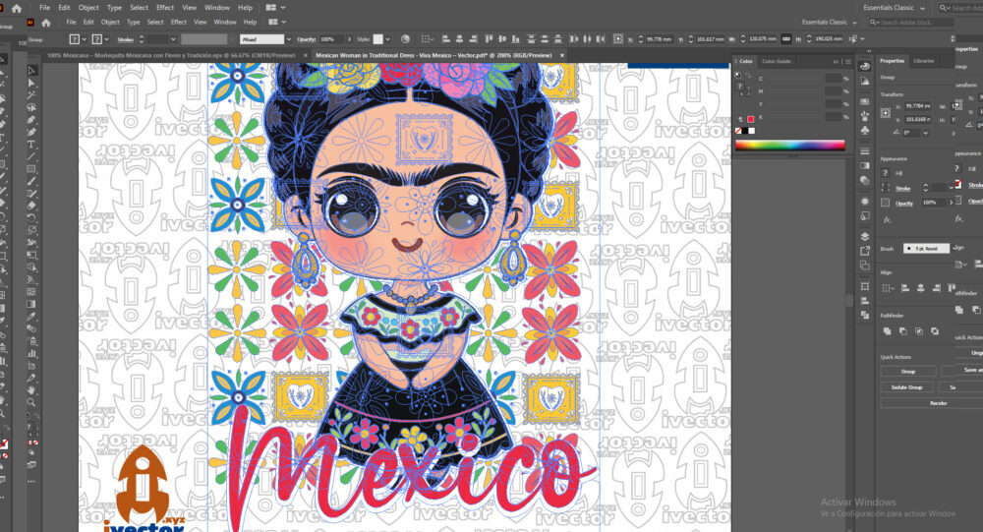983x532 pixels.
Task: Click the Stroke link in Properties Appearance
Action: click(x=902, y=188)
